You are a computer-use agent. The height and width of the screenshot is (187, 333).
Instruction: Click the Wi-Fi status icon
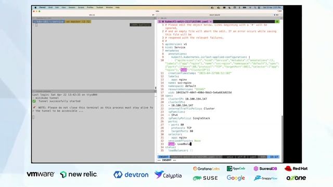(250, 7)
